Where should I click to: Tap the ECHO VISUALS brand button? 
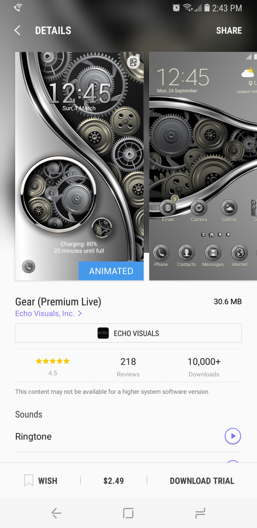(128, 333)
